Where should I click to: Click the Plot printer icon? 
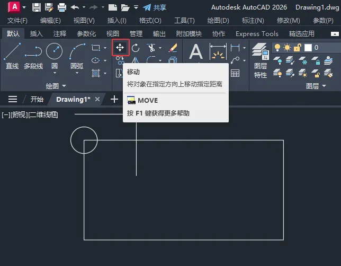[x=62, y=7]
